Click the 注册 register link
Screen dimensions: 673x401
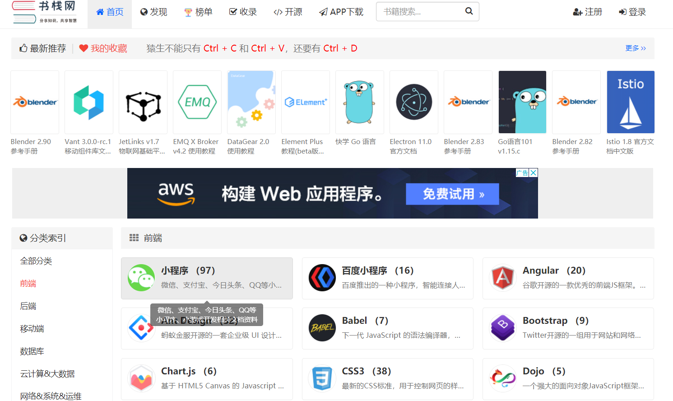588,12
